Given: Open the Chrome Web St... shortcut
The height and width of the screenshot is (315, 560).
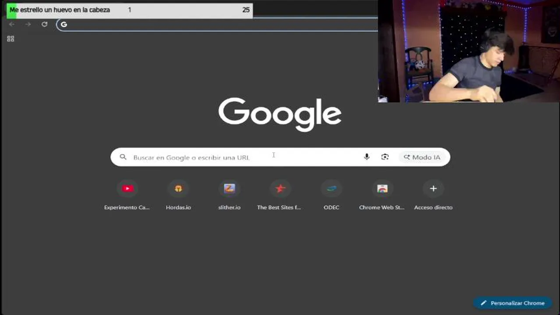Looking at the screenshot, I should coord(382,195).
